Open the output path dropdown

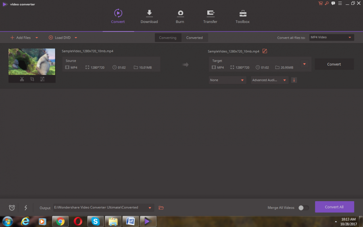point(150,208)
